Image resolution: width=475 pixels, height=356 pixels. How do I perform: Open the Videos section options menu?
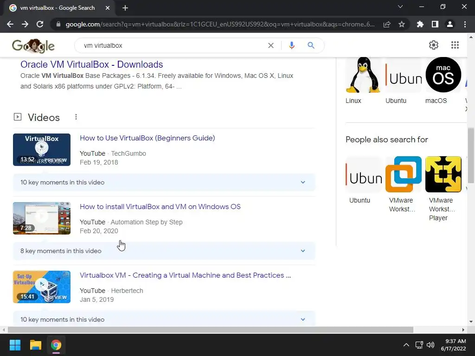point(76,117)
